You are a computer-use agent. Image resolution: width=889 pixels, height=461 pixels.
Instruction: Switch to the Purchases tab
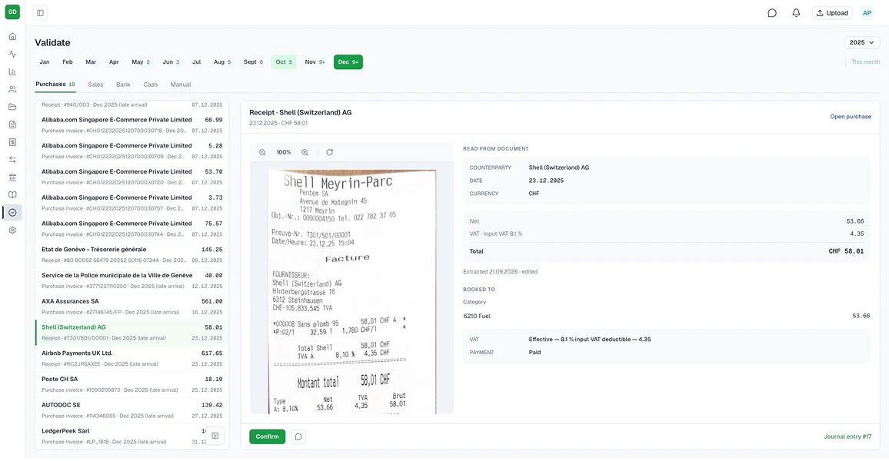(x=55, y=85)
